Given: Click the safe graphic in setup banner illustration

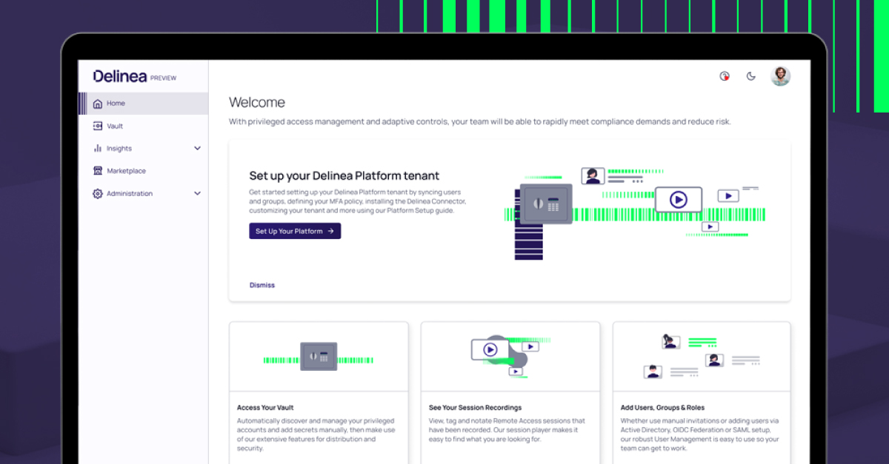Looking at the screenshot, I should point(546,204).
